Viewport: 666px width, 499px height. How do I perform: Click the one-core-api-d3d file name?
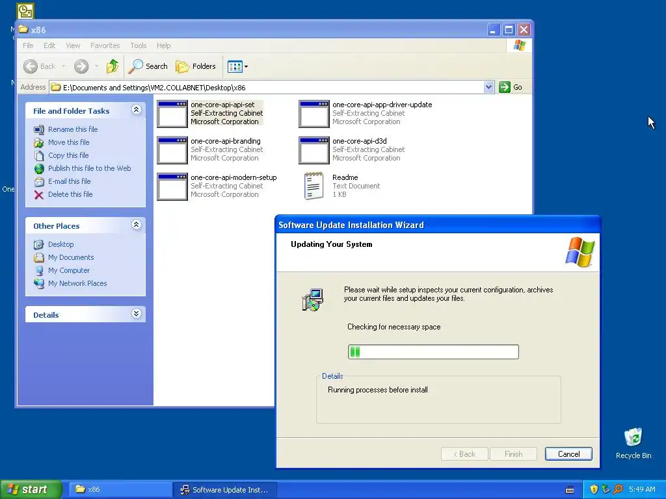point(359,141)
